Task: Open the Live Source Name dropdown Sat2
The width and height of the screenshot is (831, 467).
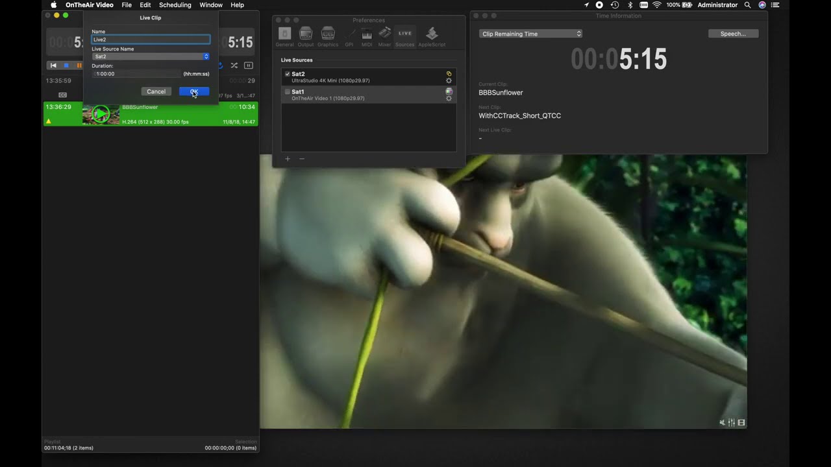Action: pos(151,56)
